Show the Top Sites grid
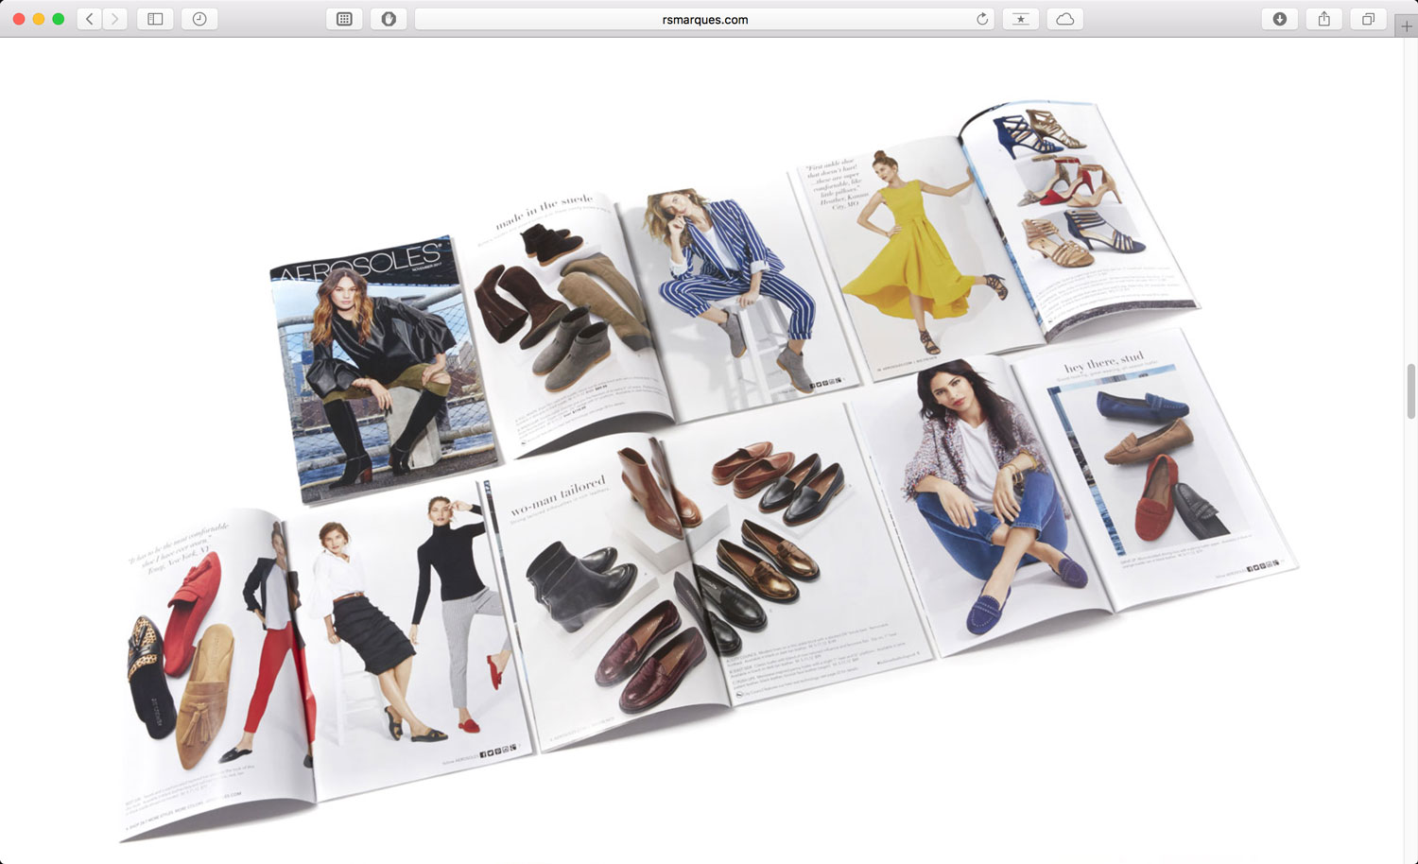This screenshot has width=1418, height=864. coord(344,19)
